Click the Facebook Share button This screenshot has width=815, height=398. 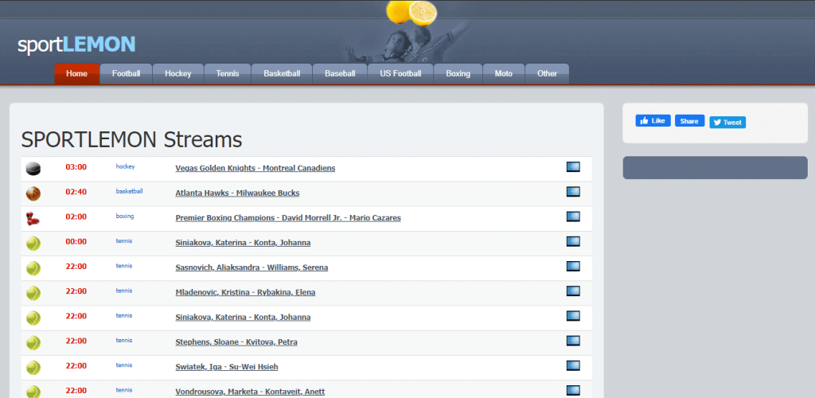pyautogui.click(x=690, y=120)
